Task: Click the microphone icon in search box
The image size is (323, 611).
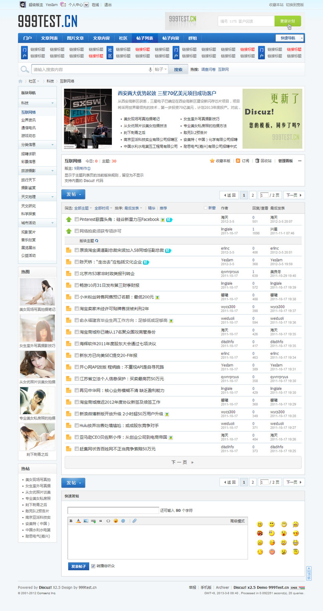Action: (150, 70)
